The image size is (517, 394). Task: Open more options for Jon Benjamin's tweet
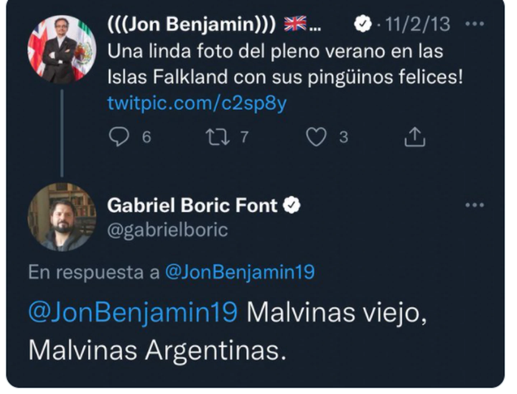tap(474, 24)
